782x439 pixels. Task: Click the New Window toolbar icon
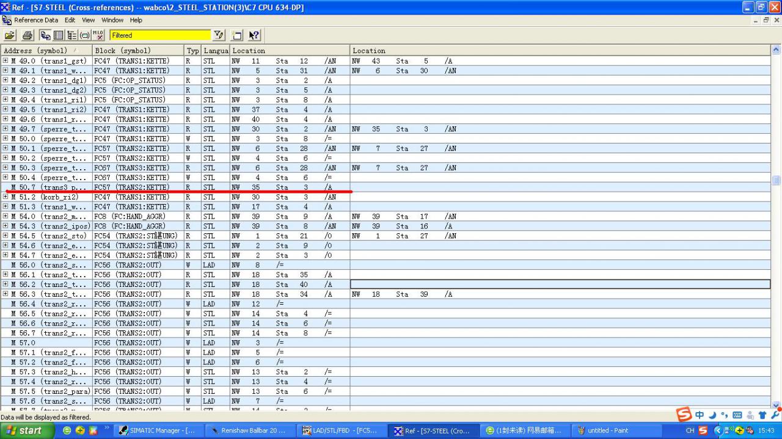[237, 35]
